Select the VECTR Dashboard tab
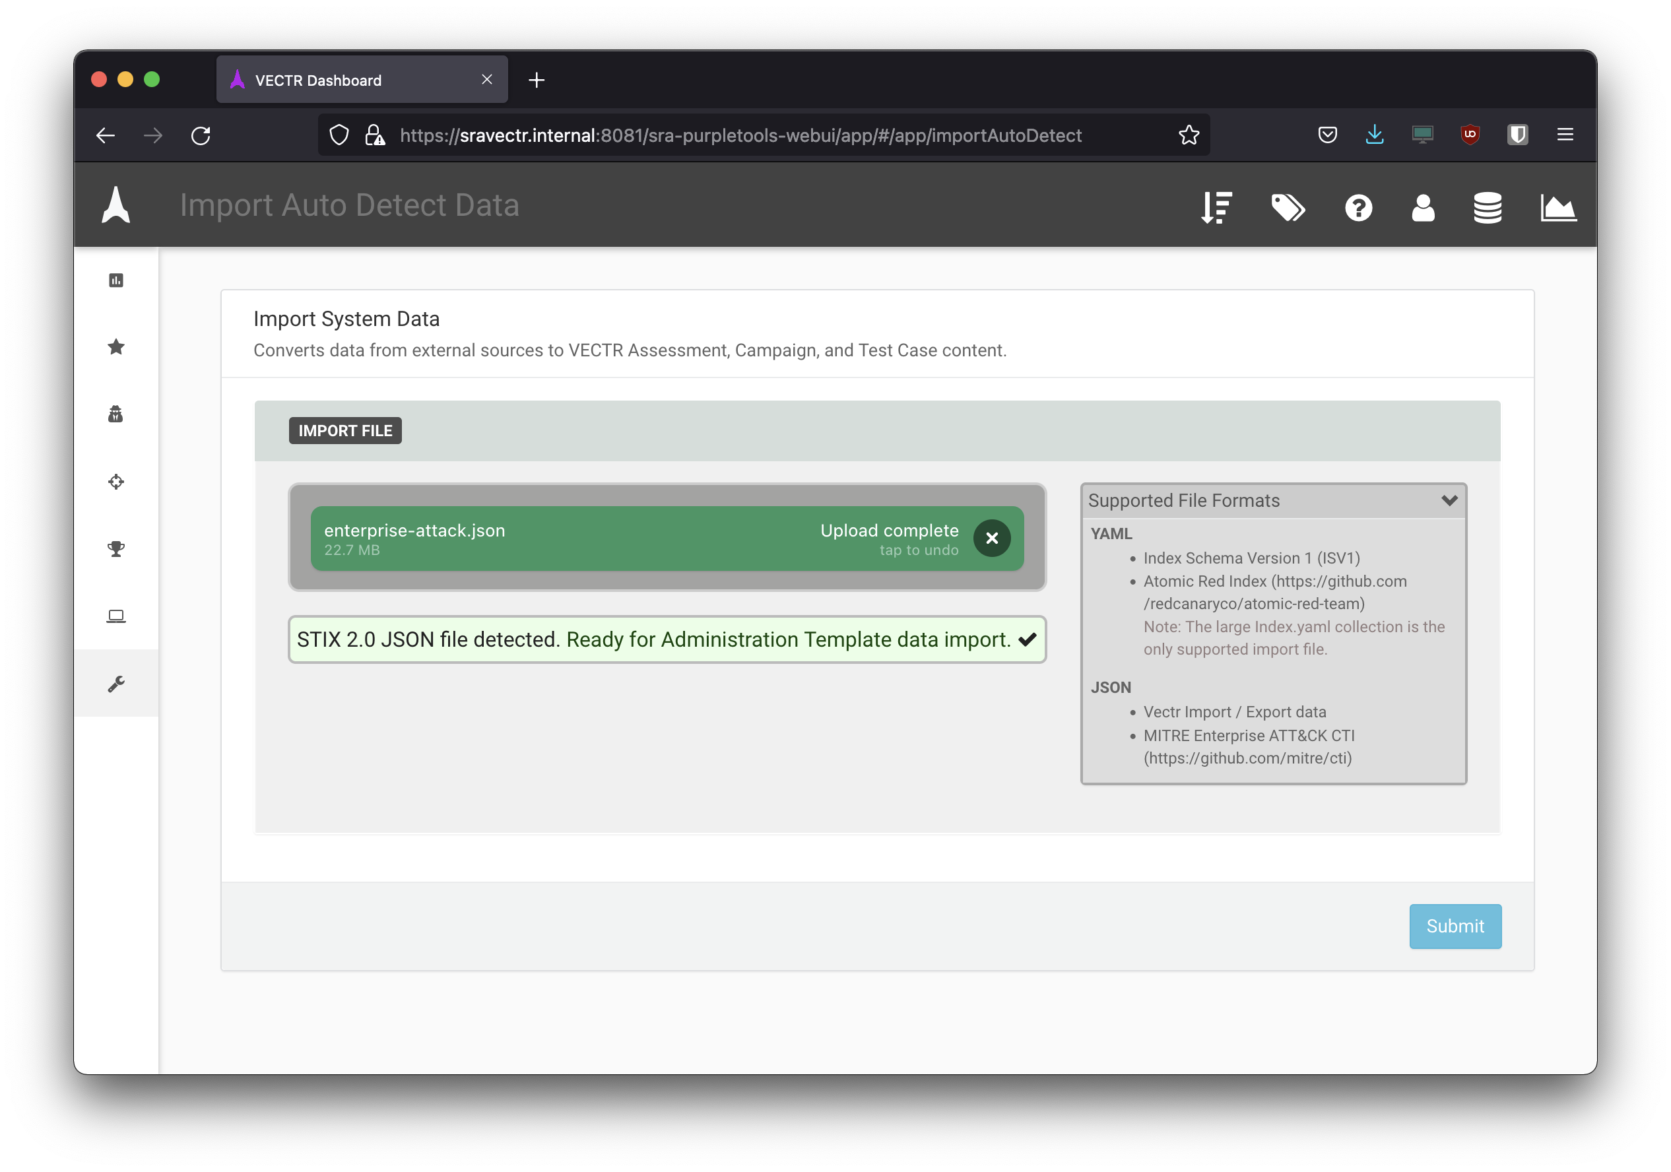This screenshot has width=1671, height=1172. [362, 80]
